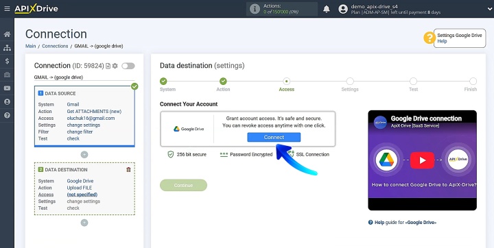Open Help guide for Google Drive

coord(402,222)
